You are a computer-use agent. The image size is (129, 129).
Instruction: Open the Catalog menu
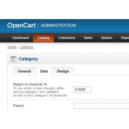44,38
